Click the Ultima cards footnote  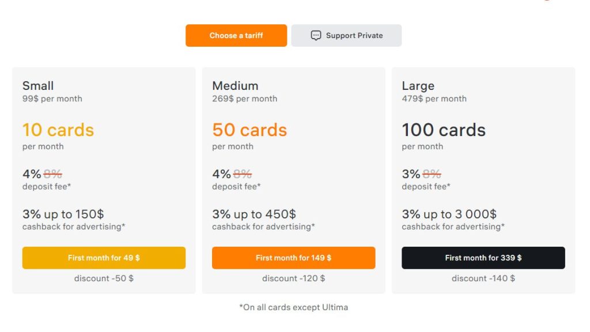293,307
